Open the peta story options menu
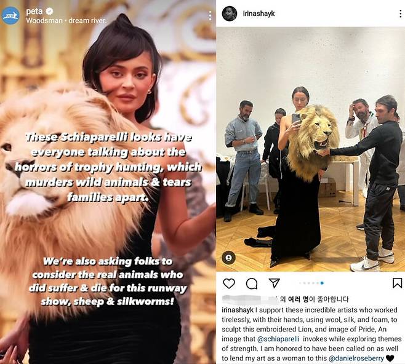This screenshot has width=405, height=364. (x=211, y=15)
